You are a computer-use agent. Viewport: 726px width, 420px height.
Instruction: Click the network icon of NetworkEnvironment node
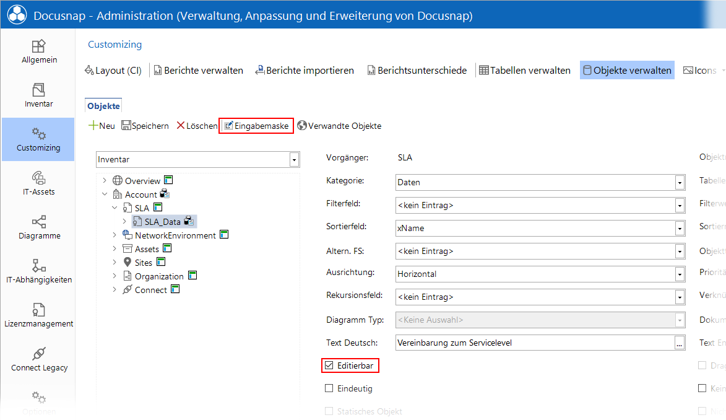click(127, 235)
